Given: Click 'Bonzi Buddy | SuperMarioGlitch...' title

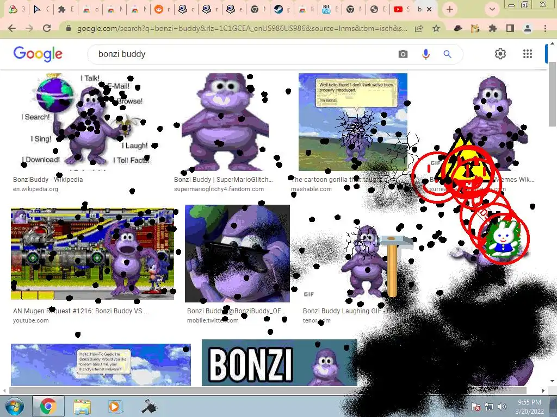Looking at the screenshot, I should (224, 179).
